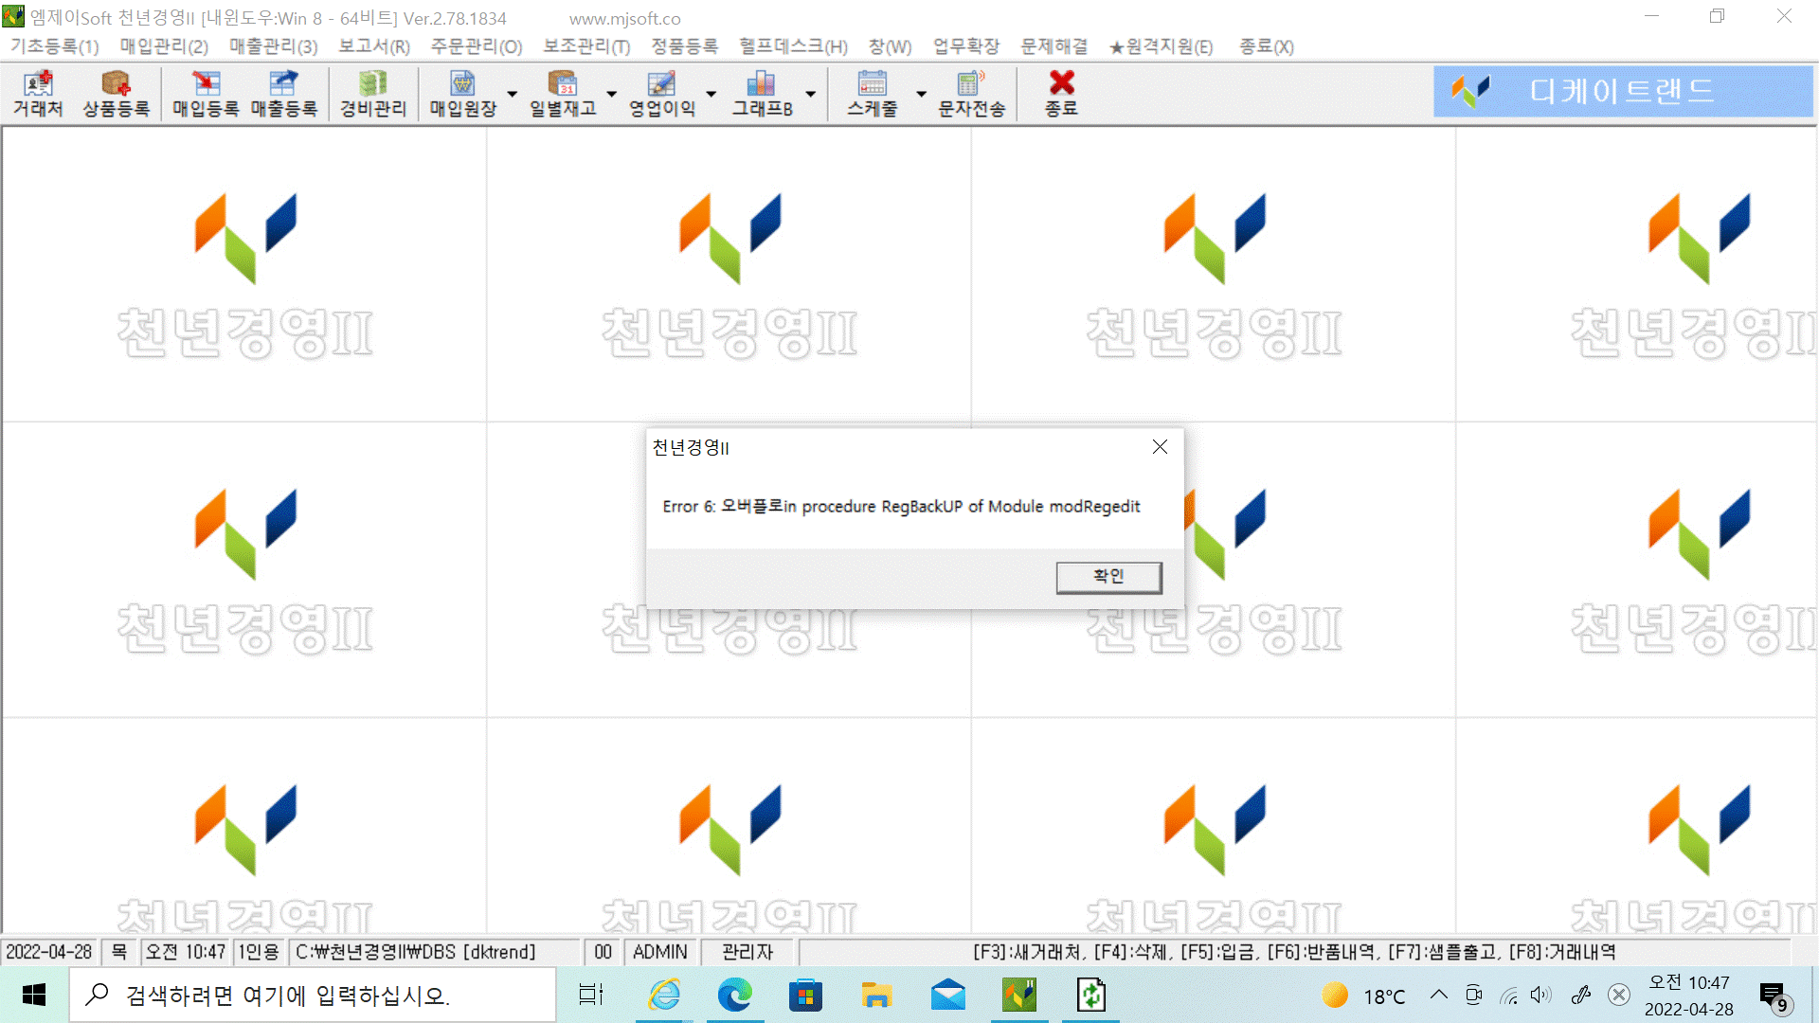Image resolution: width=1819 pixels, height=1023 pixels.
Task: Open the 창(W) menu
Action: 890,46
